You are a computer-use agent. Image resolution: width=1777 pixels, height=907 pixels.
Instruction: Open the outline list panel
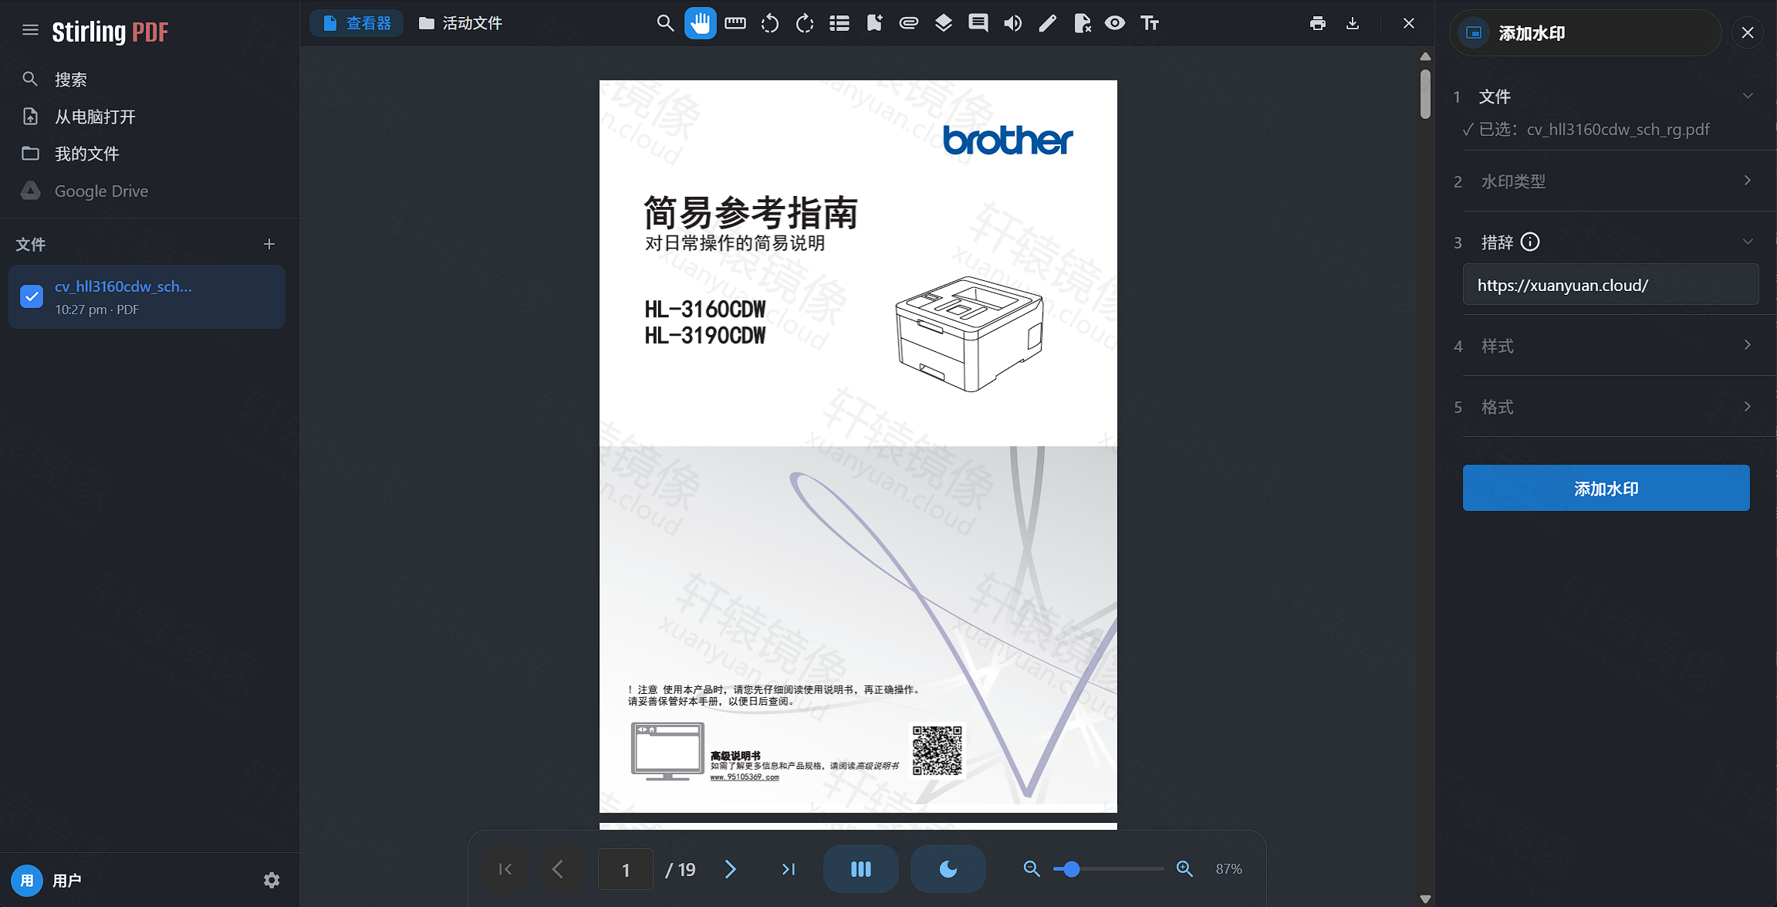[840, 23]
